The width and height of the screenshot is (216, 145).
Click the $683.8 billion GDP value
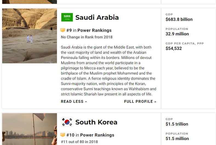(179, 19)
